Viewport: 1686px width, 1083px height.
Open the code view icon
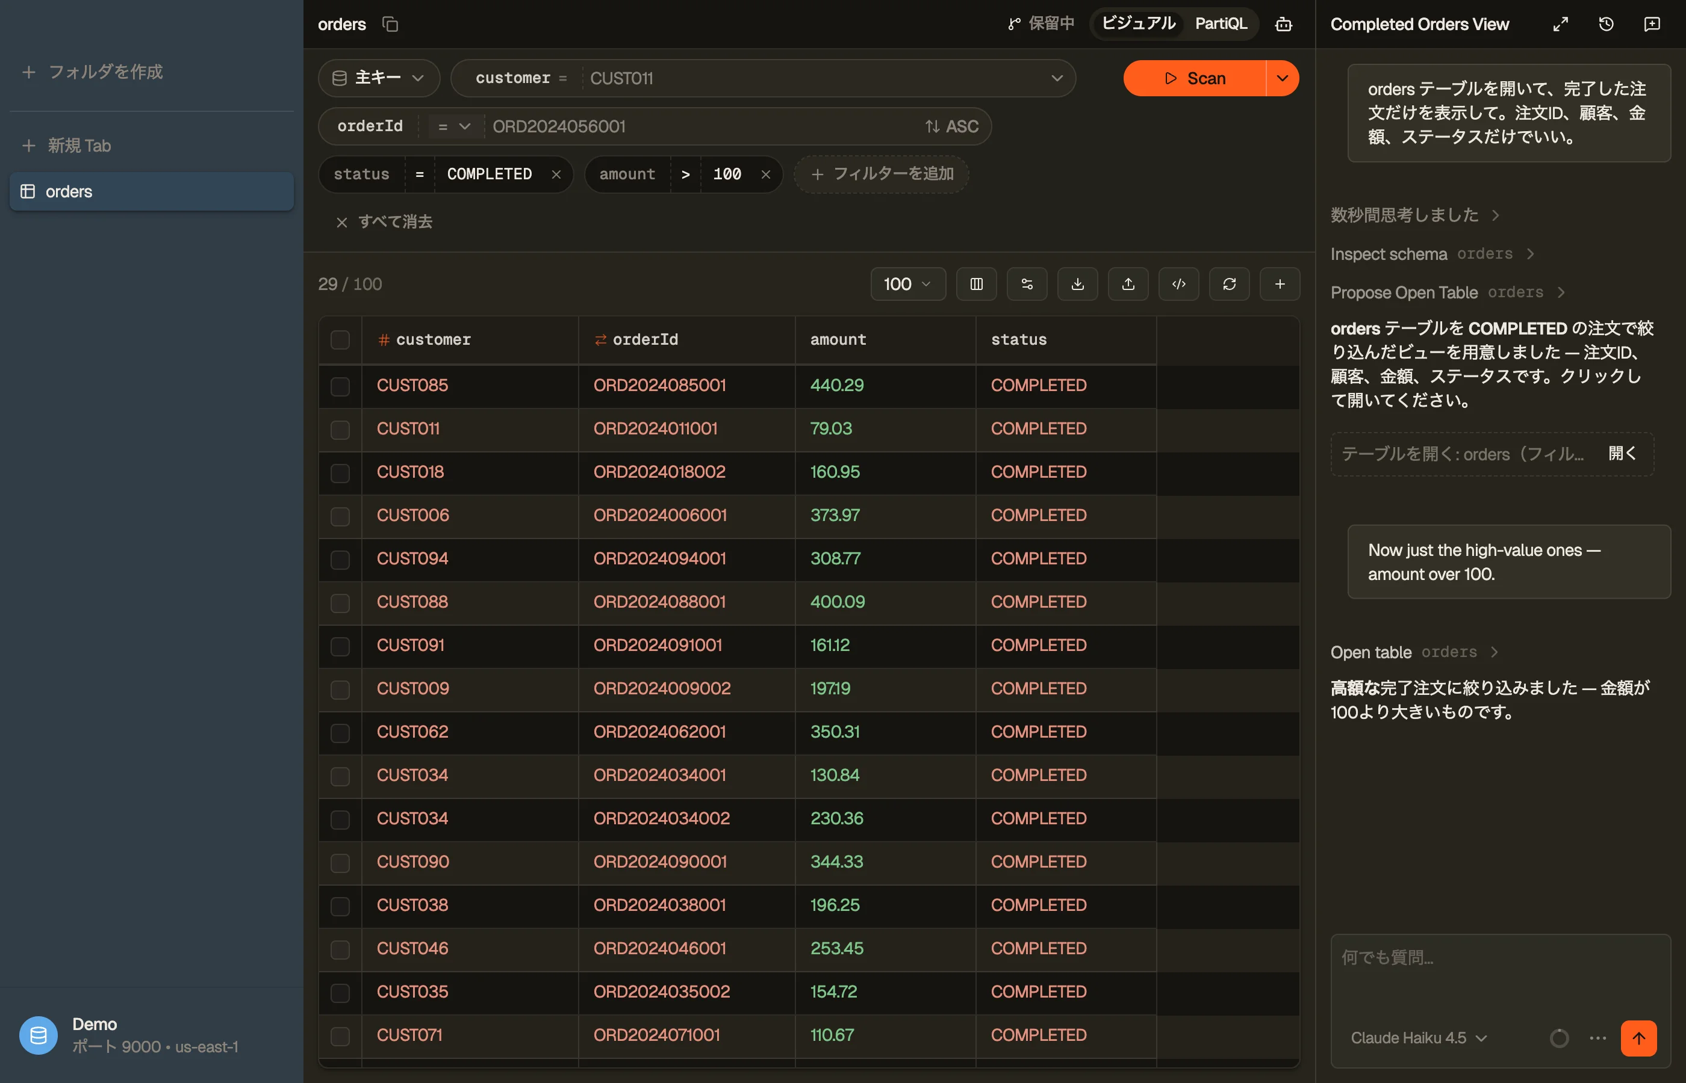point(1178,284)
